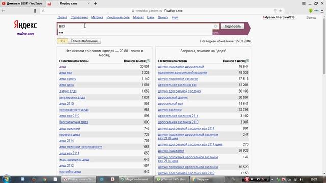The height and width of the screenshot is (183, 326).
Task: Clear the search field with X icon
Action: click(215, 26)
